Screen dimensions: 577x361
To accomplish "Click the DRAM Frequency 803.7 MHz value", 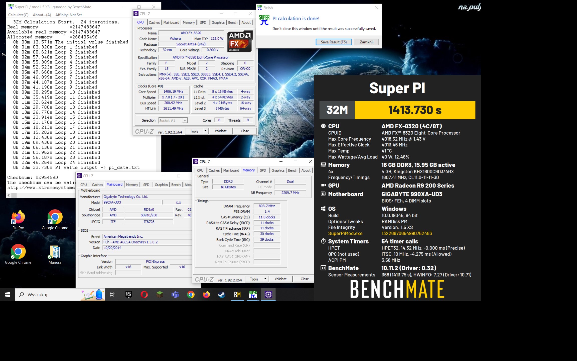I will tap(267, 206).
